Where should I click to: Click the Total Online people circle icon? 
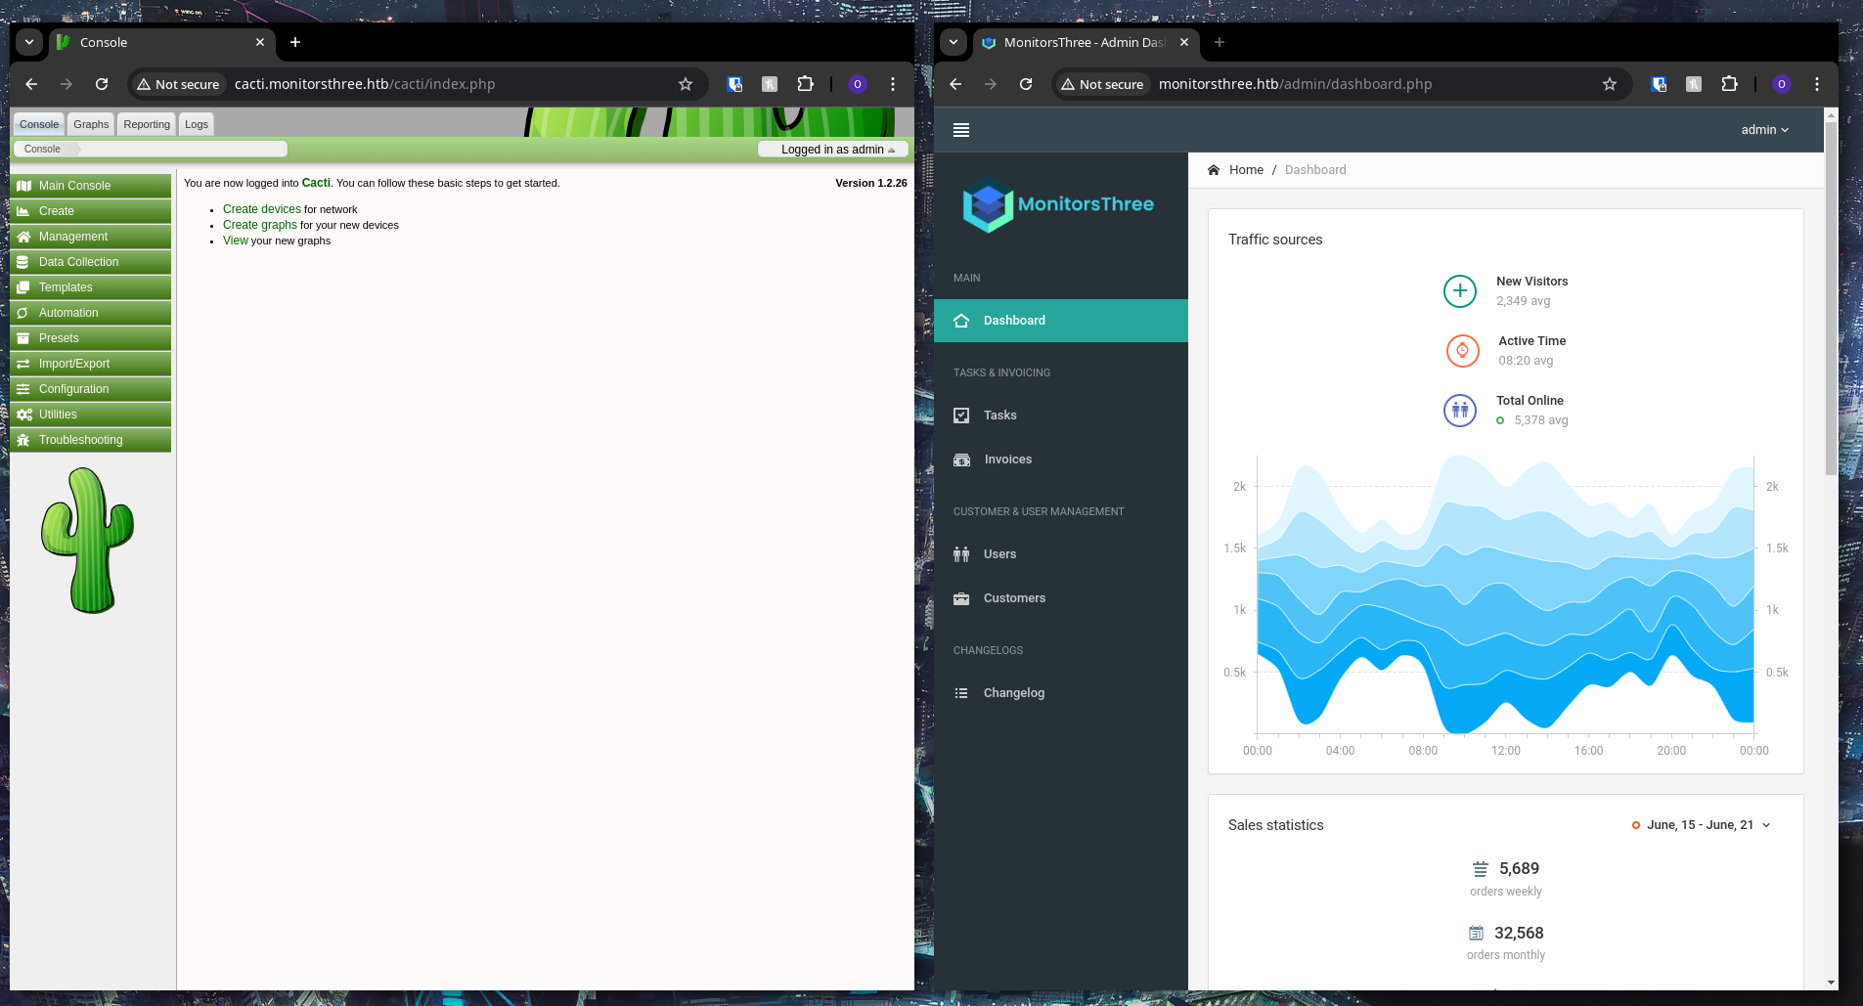pos(1460,410)
